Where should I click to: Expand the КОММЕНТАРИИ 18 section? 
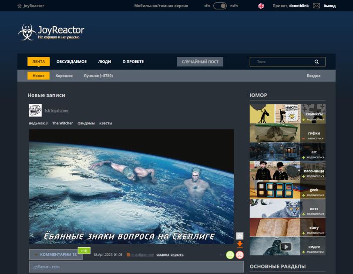point(56,254)
